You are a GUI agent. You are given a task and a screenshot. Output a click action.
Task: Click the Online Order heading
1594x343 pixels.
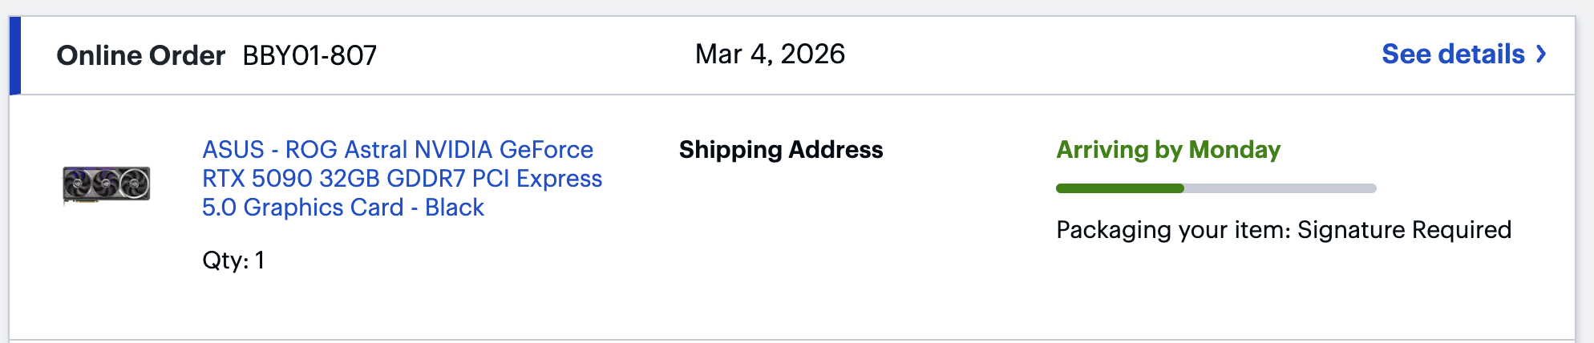[x=140, y=55]
